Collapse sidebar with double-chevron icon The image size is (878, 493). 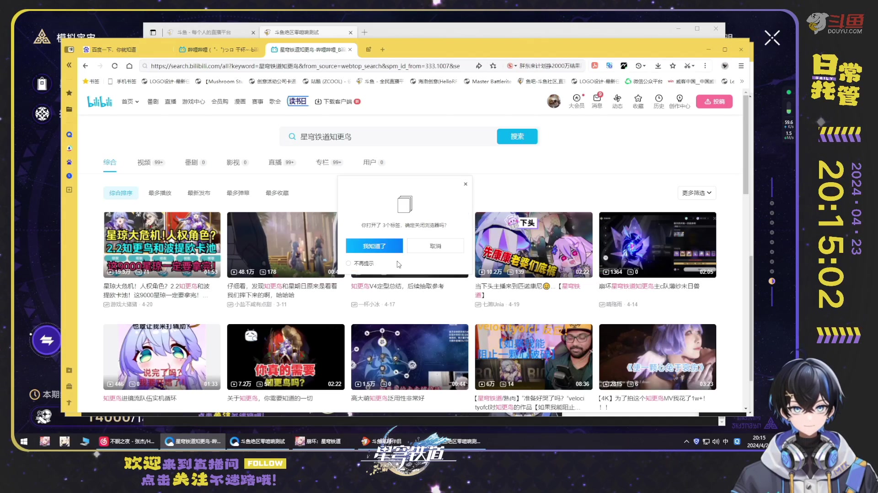pyautogui.click(x=69, y=65)
